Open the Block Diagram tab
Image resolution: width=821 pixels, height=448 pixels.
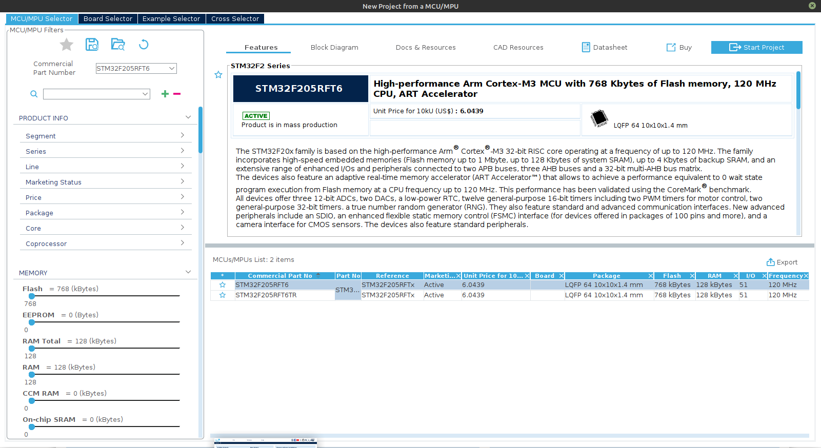pos(334,47)
